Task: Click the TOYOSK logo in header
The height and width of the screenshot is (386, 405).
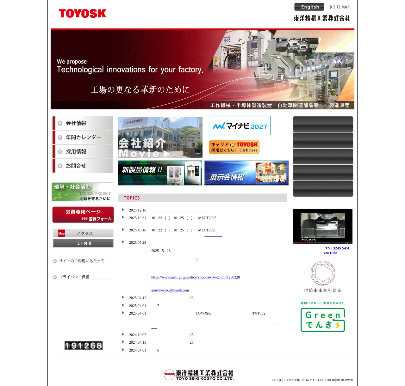Action: pos(82,13)
